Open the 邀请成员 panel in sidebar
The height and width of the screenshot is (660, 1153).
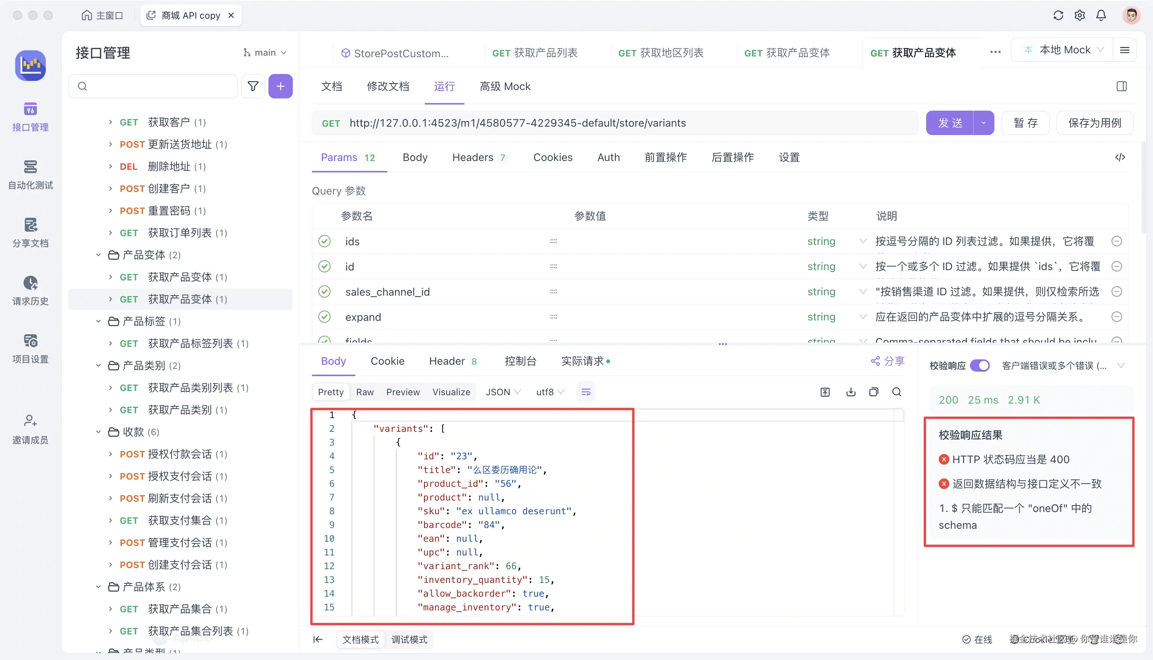[30, 428]
